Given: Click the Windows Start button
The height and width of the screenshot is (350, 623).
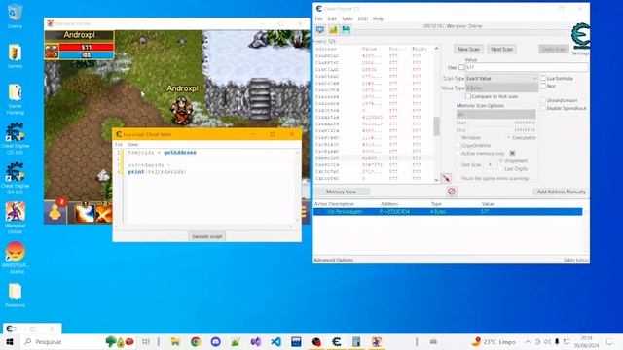Looking at the screenshot, I should (10, 341).
